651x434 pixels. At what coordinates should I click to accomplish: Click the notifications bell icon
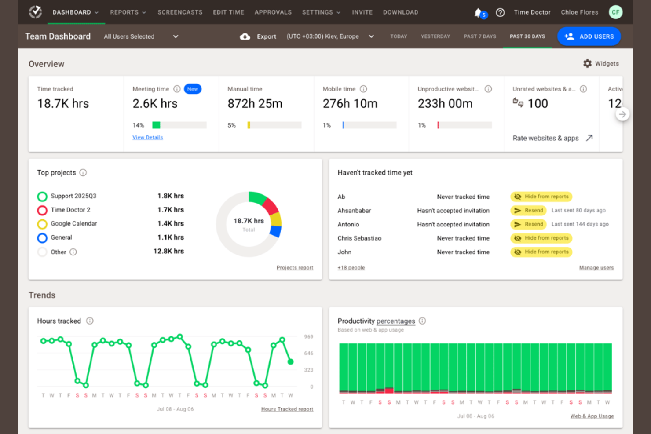coord(479,12)
